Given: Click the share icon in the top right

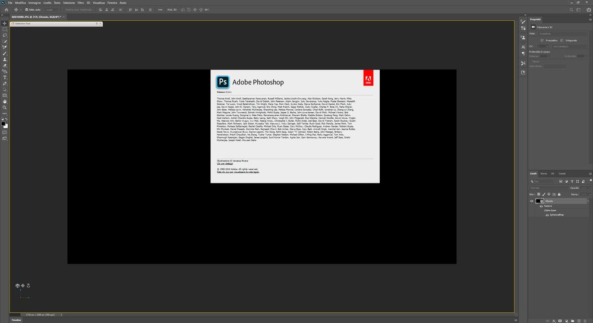Looking at the screenshot, I should tap(588, 10).
